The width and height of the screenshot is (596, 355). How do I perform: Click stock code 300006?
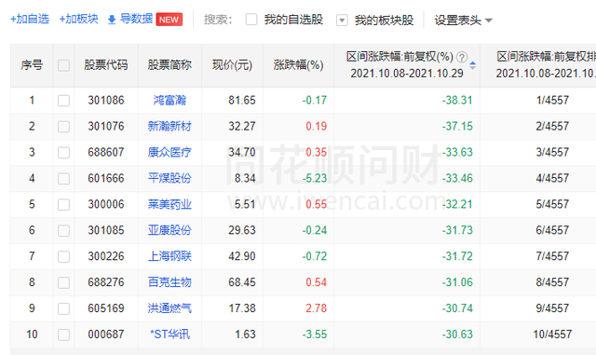coord(106,204)
